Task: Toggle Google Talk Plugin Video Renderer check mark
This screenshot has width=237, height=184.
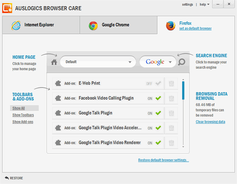Action: 158,143
